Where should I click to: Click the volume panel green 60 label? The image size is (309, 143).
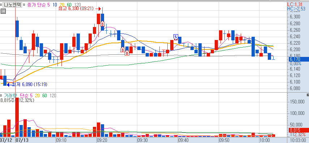(x=45, y=96)
